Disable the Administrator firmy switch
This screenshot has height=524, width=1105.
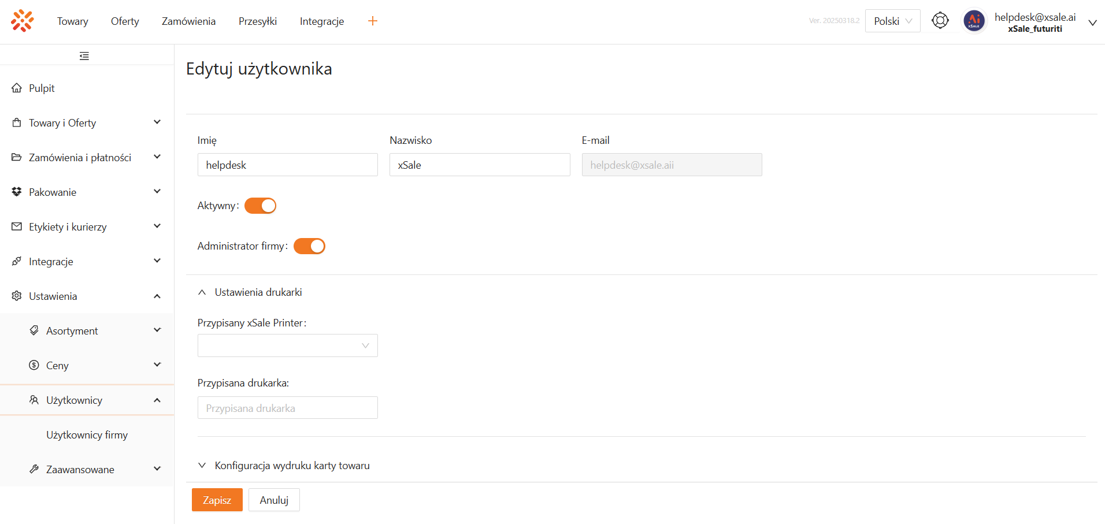tap(309, 246)
